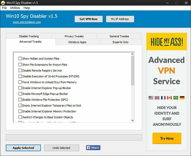The width and height of the screenshot is (191, 156).
Task: Click the progress bar above Apply Selected
Action: click(74, 137)
